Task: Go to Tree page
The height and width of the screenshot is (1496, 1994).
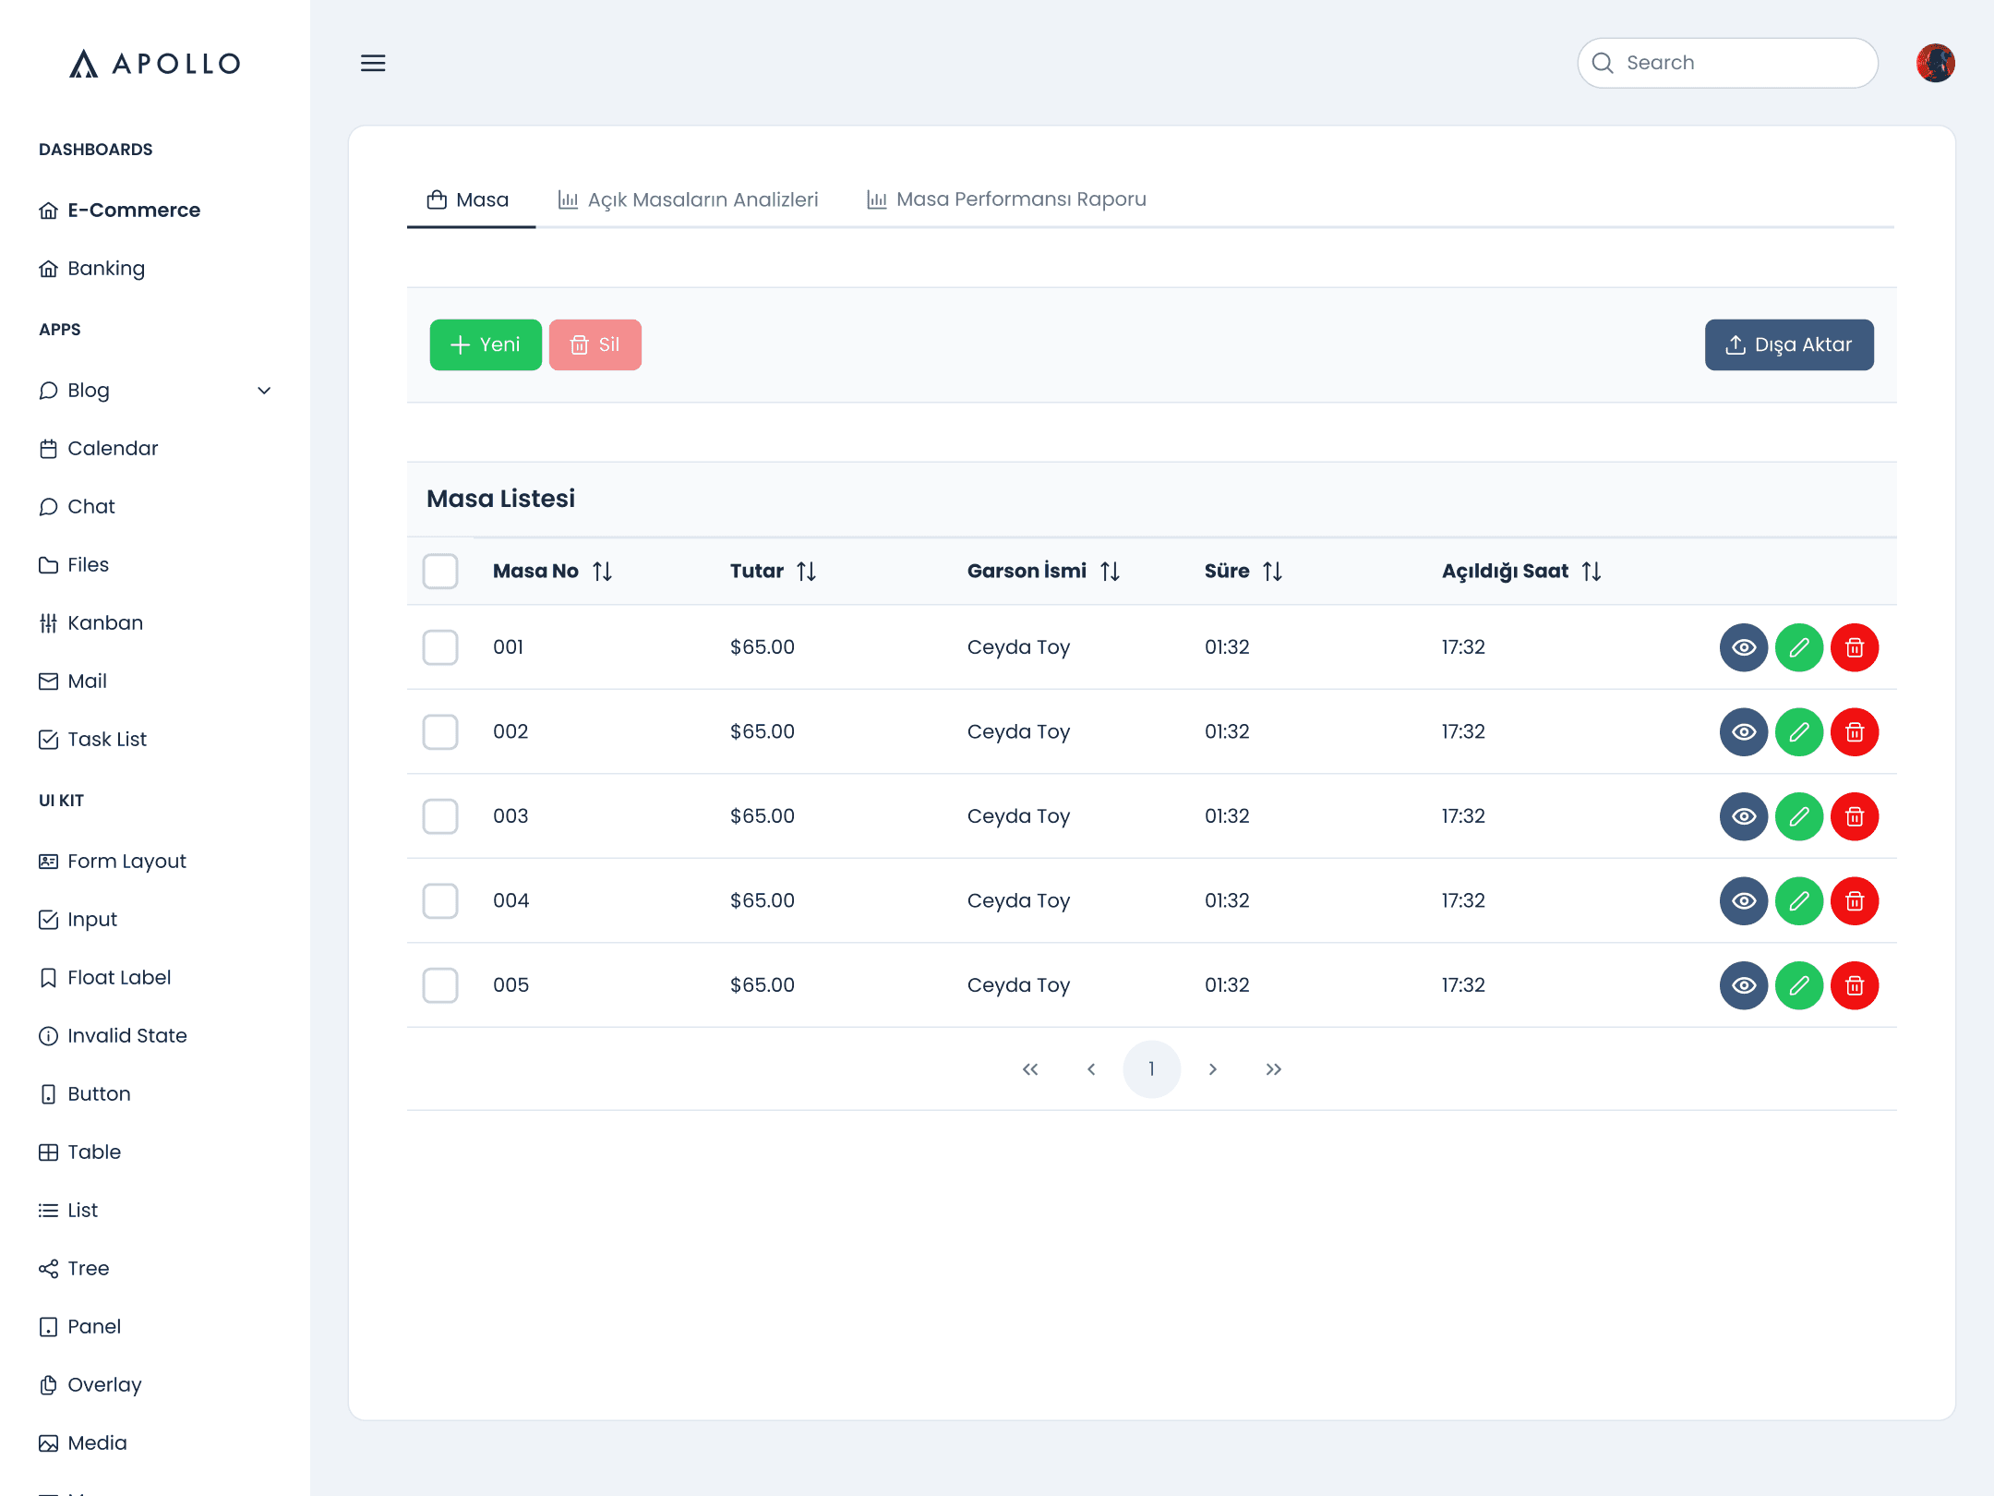Action: point(74,1269)
